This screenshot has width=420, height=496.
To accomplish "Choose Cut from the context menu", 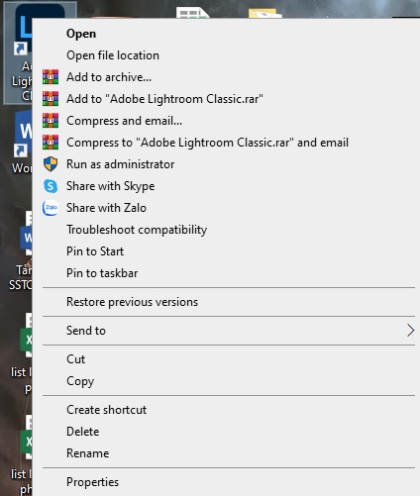I will 75,359.
